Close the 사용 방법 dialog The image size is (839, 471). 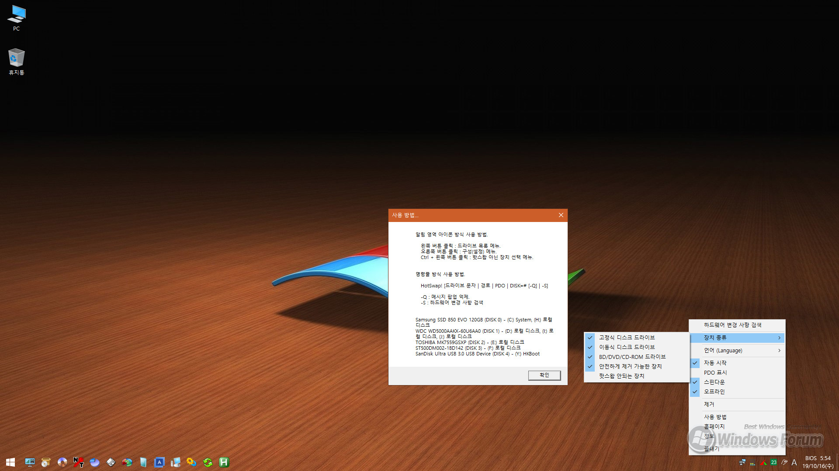click(561, 215)
